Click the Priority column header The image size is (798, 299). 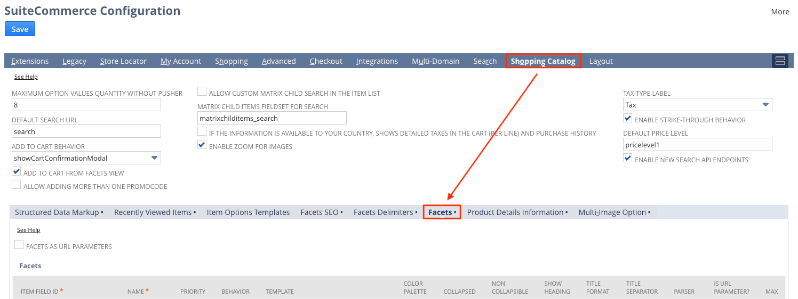(193, 292)
